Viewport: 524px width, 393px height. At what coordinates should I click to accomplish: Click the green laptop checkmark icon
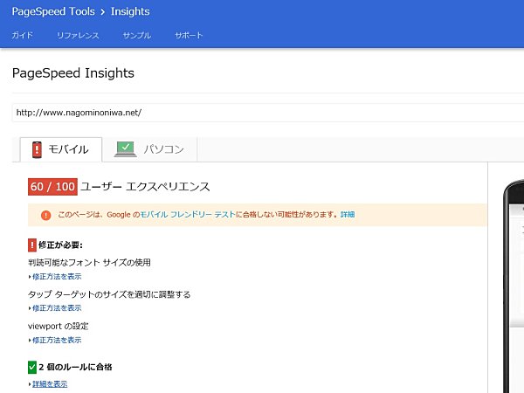[x=125, y=149]
